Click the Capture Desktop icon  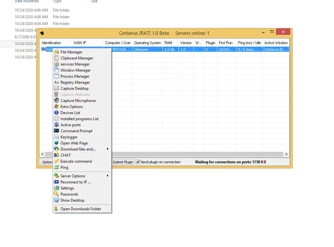pyautogui.click(x=56, y=89)
